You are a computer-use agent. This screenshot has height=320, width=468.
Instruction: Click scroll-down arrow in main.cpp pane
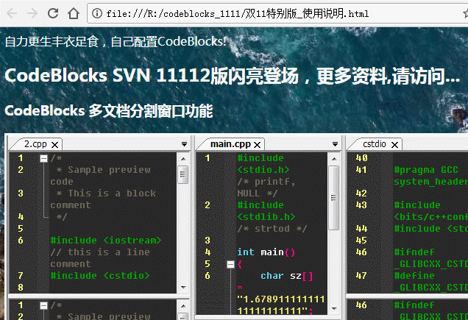coord(334,308)
